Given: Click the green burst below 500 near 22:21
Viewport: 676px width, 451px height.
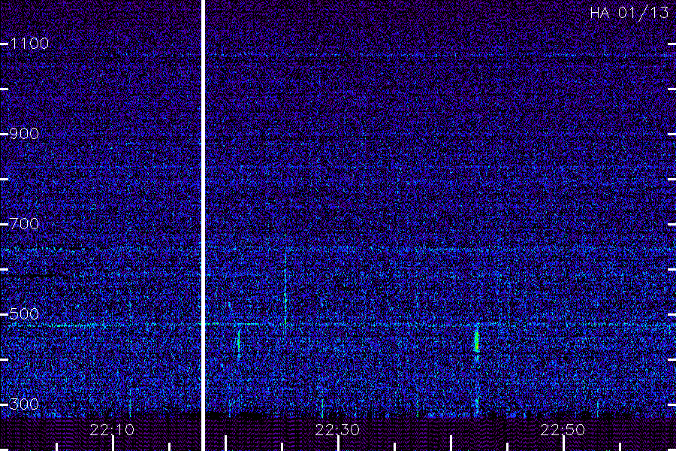Looking at the screenshot, I should tap(238, 341).
